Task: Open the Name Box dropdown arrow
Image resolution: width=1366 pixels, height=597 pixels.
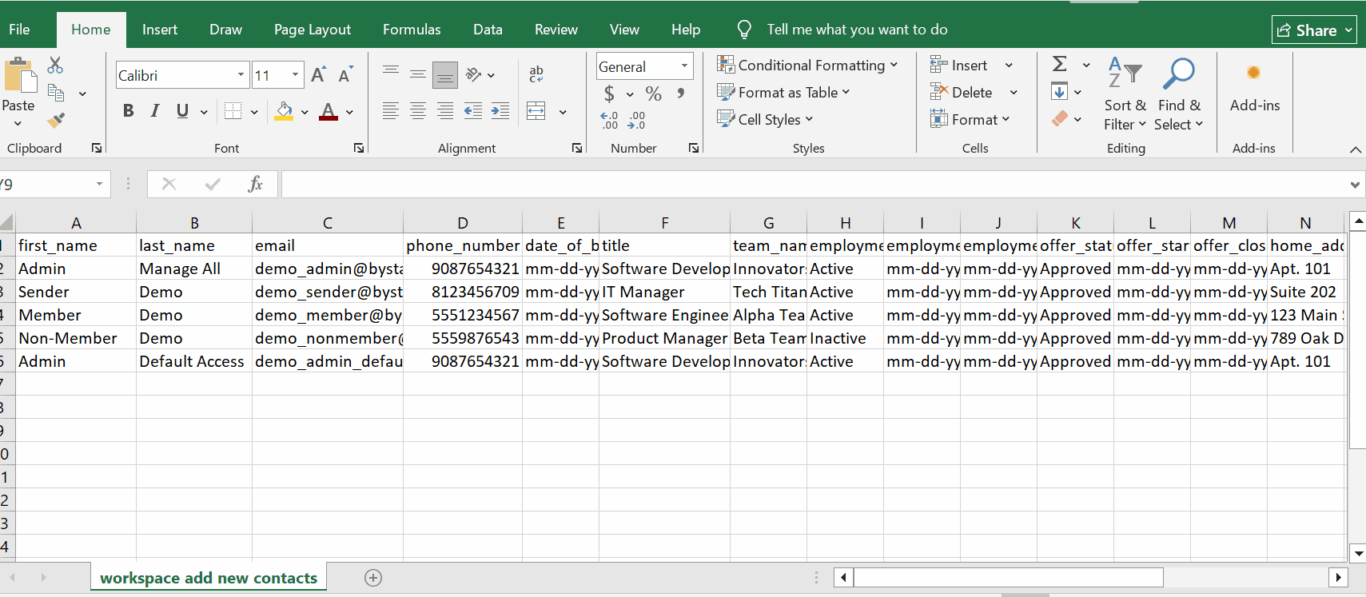Action: 99,184
